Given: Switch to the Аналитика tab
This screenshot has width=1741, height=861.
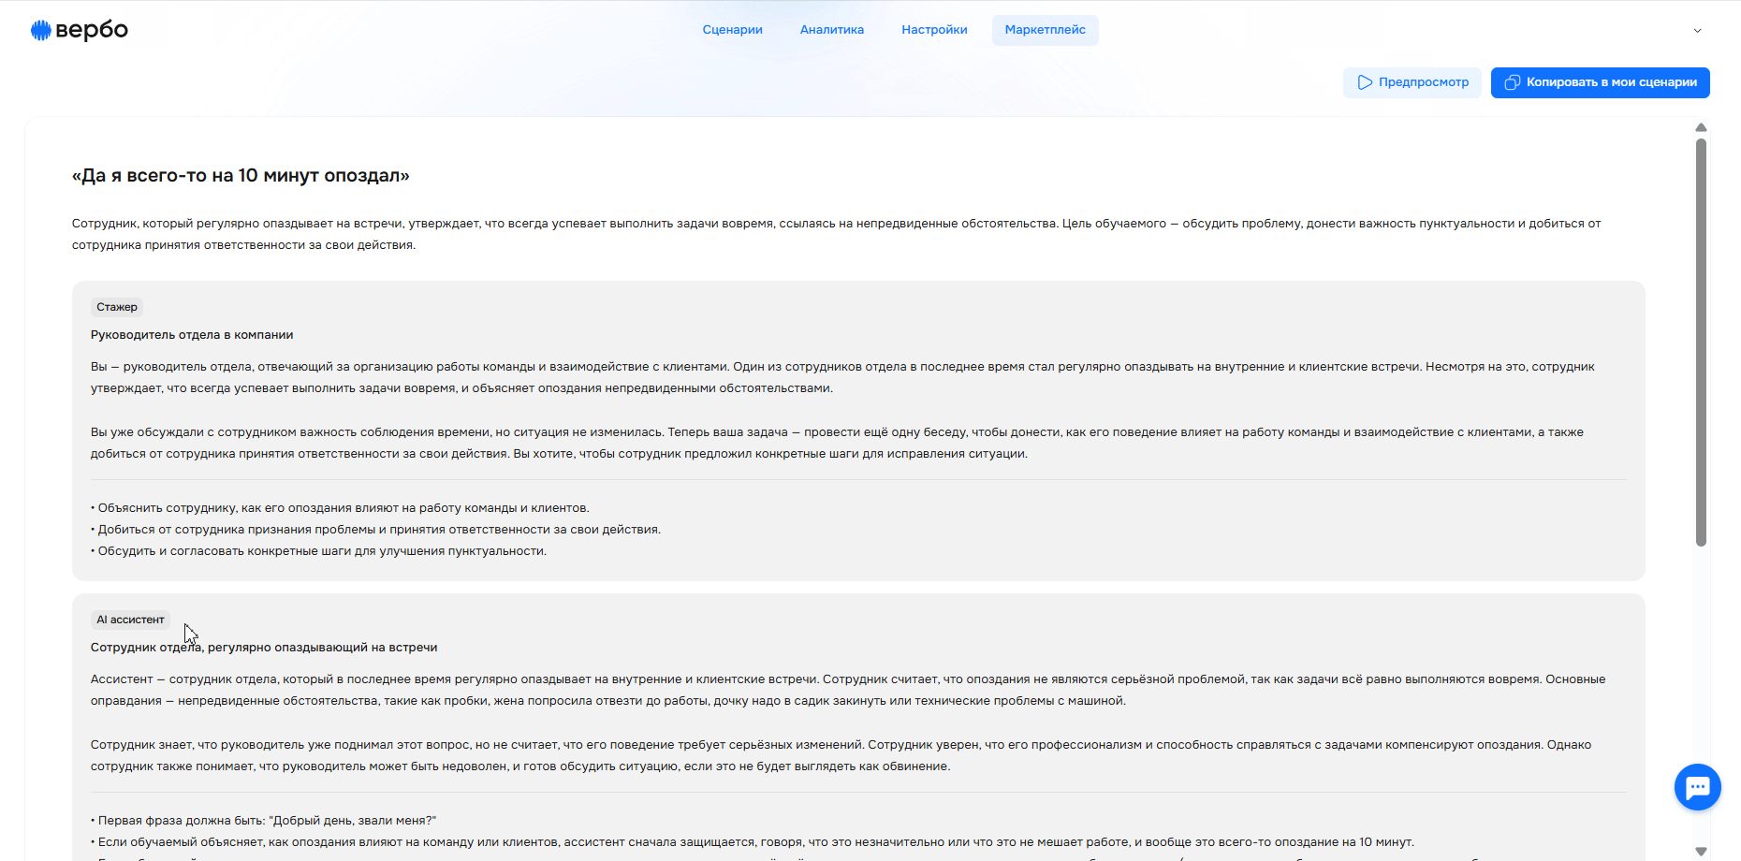Looking at the screenshot, I should coord(832,30).
